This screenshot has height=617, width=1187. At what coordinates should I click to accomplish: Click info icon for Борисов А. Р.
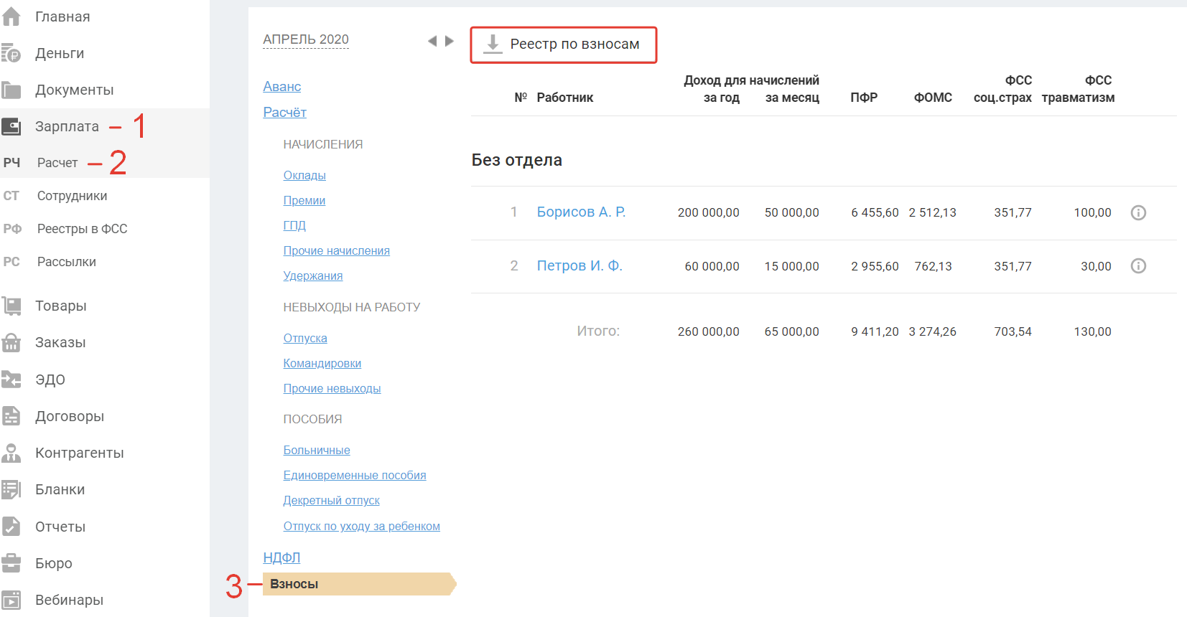[x=1138, y=212]
